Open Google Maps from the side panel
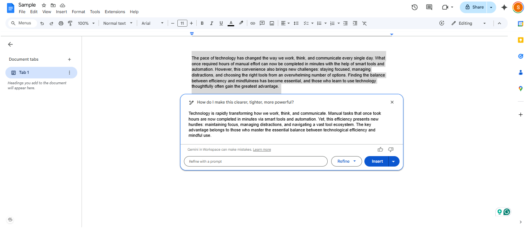The height and width of the screenshot is (228, 529). [x=520, y=88]
